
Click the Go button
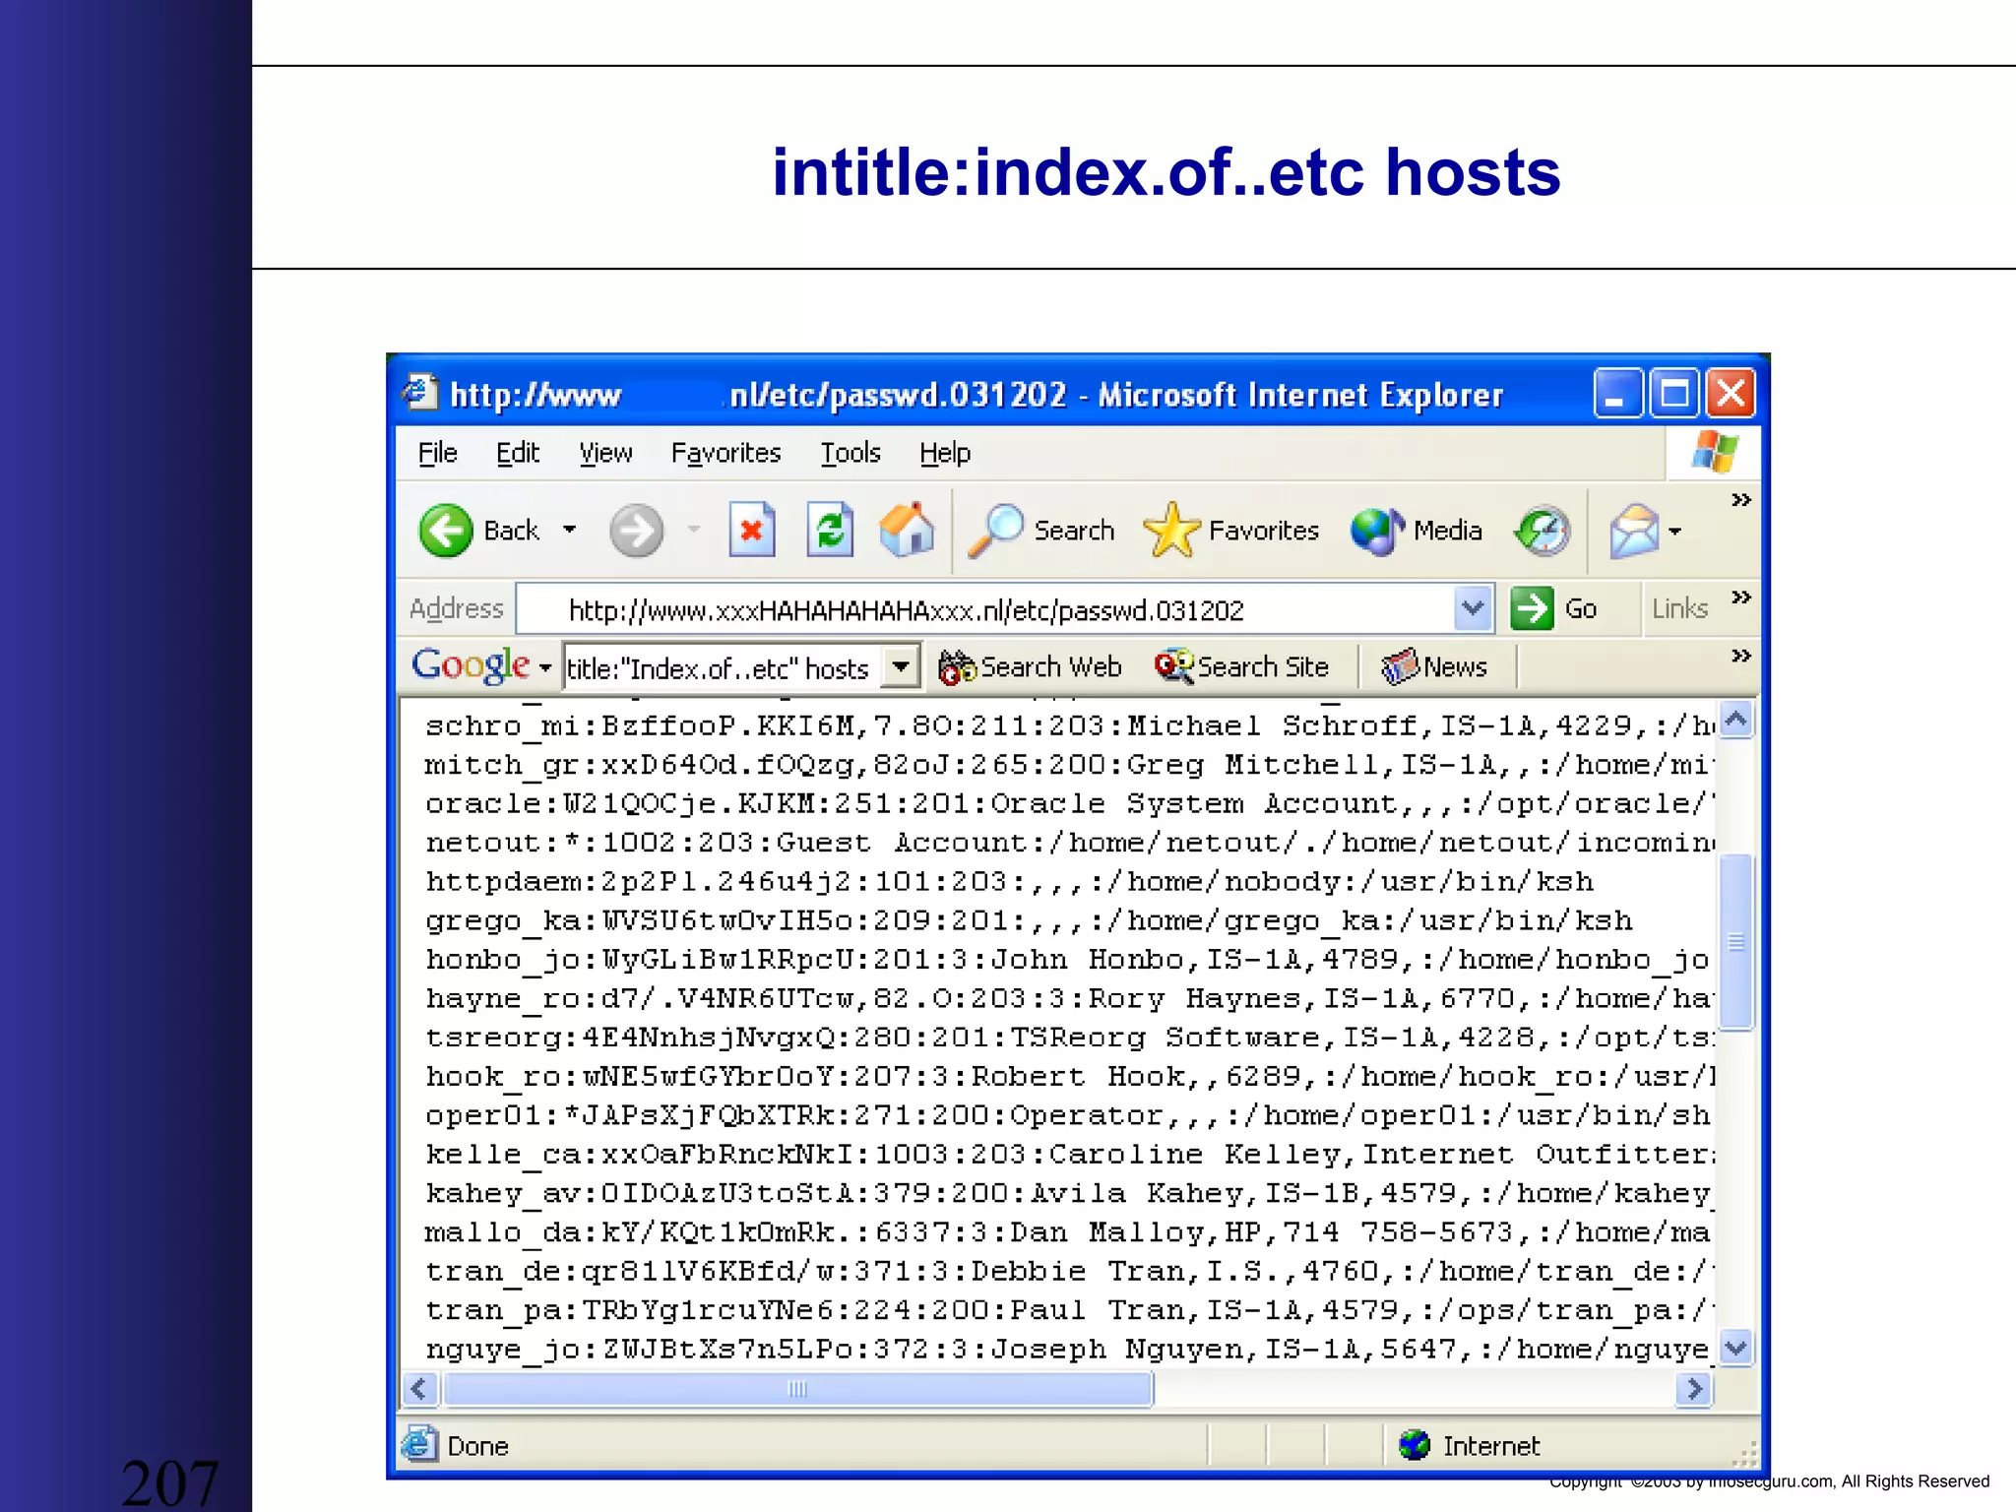point(1553,608)
